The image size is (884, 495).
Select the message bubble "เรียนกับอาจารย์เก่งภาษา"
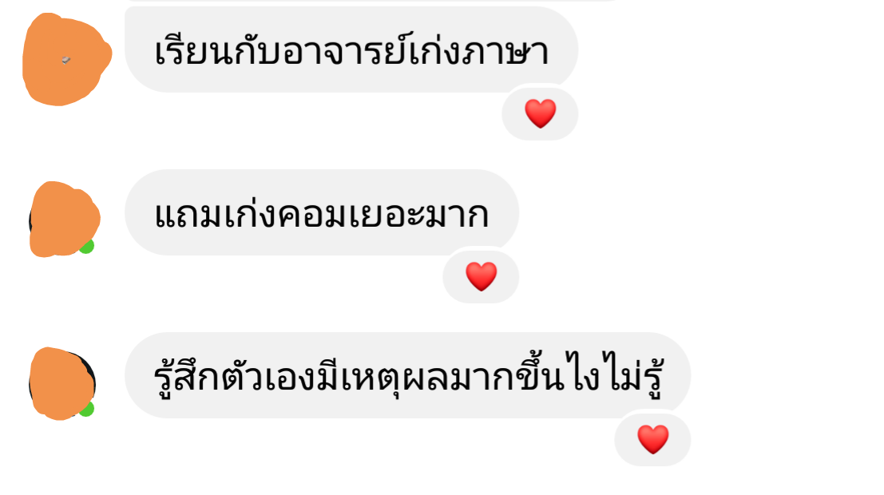pyautogui.click(x=351, y=49)
